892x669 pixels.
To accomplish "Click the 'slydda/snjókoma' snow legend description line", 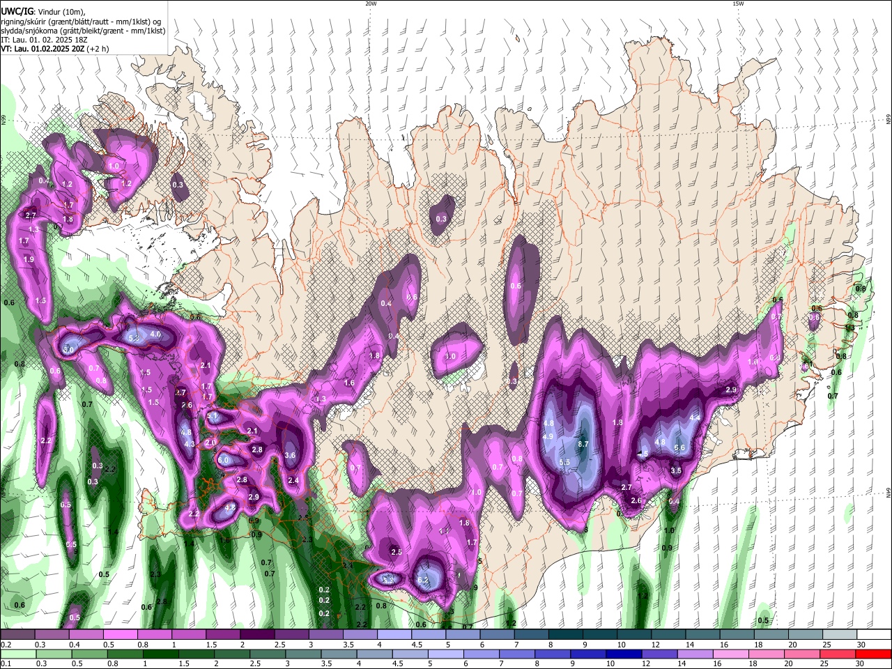I will click(83, 31).
